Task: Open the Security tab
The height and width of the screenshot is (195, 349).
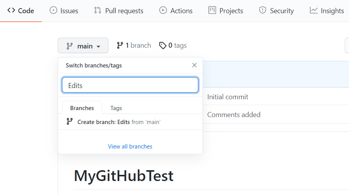Action: [x=276, y=11]
